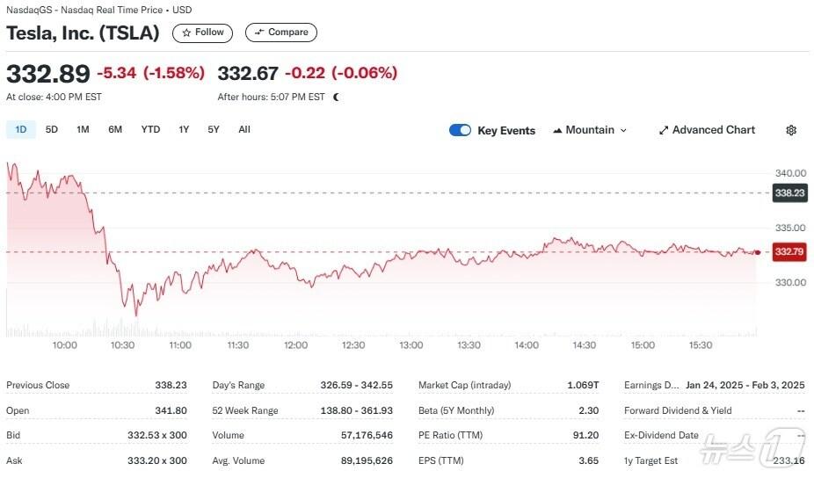Image resolution: width=814 pixels, height=478 pixels.
Task: Choose the 5Y time range
Action: point(214,129)
